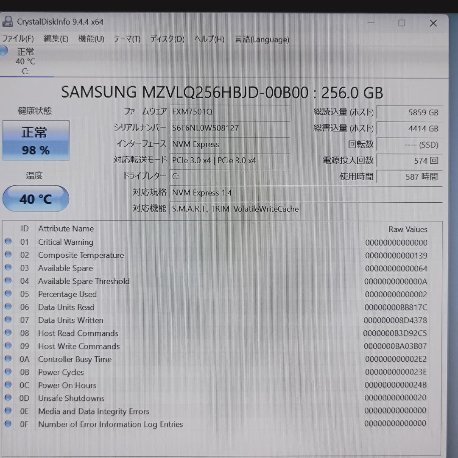The height and width of the screenshot is (458, 458).
Task: Click the Attribute Name column header
Action: coord(66,229)
